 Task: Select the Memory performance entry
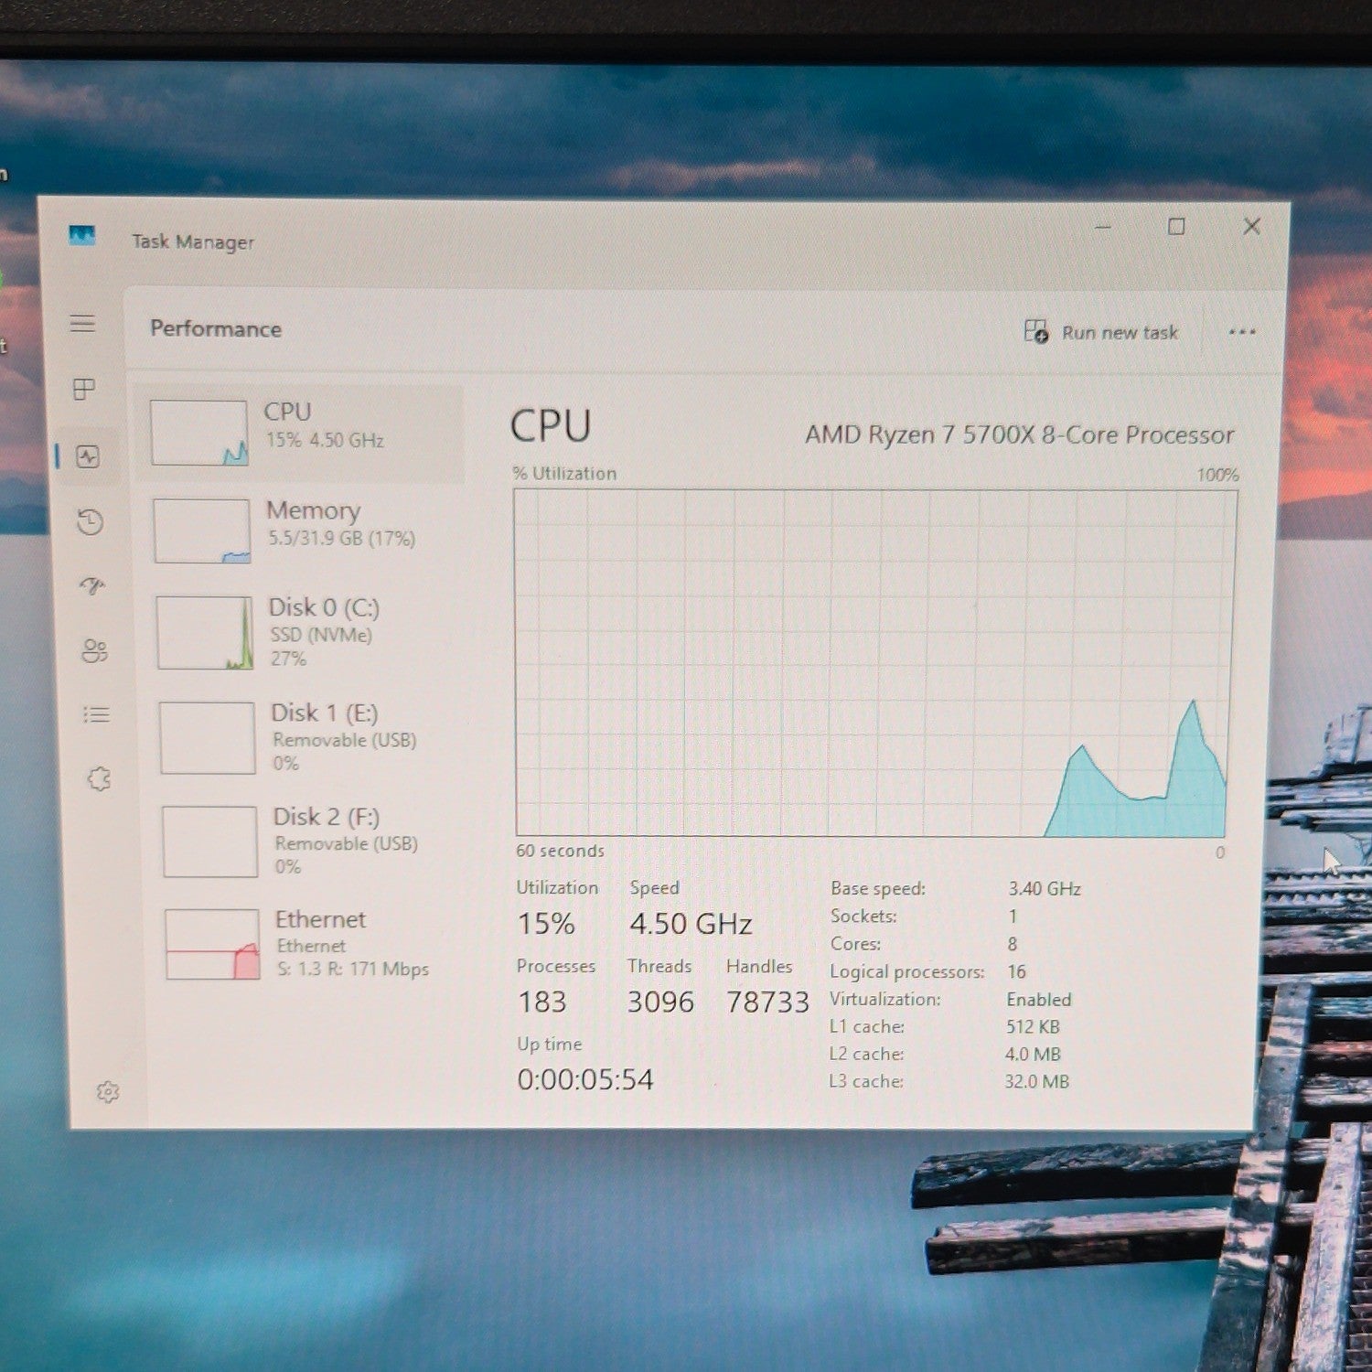tap(302, 531)
